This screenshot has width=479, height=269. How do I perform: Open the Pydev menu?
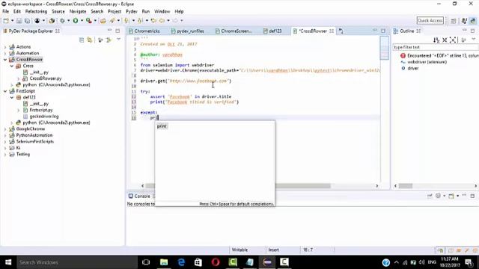132,11
